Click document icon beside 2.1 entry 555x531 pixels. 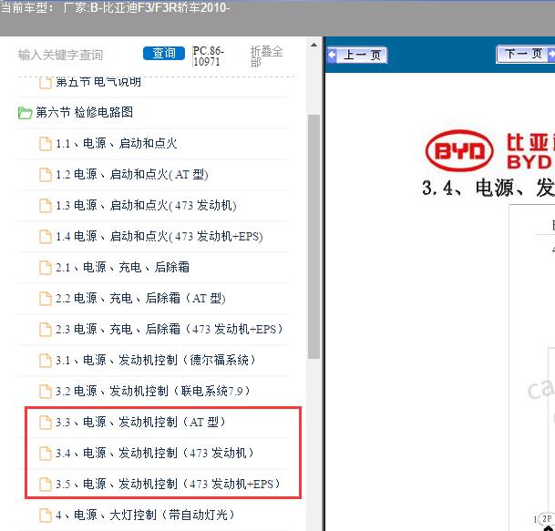[x=46, y=268]
